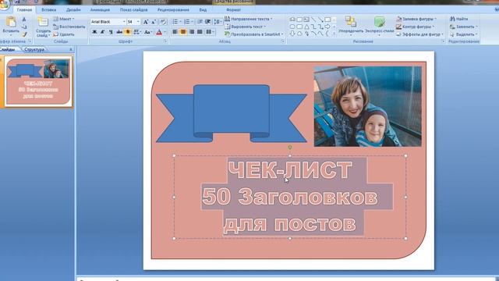Select slide 1 thumbnail in pane

tap(38, 81)
